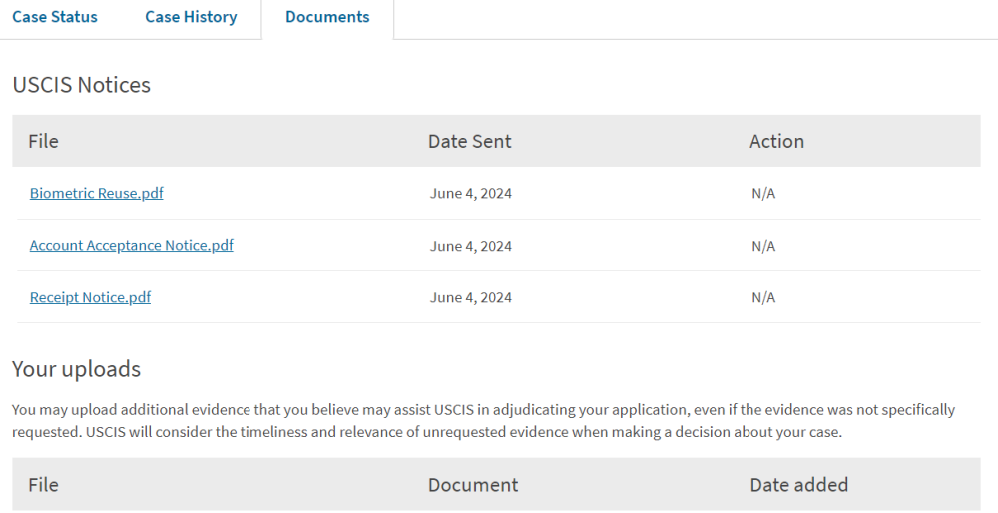
Task: Click the File header in Your uploads table
Action: click(x=43, y=485)
